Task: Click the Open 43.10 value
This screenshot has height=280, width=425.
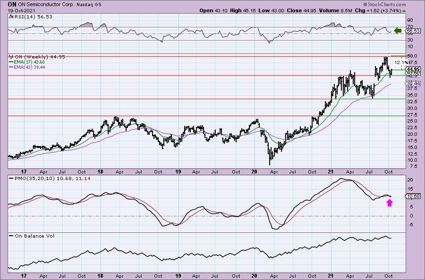Action: [213, 10]
